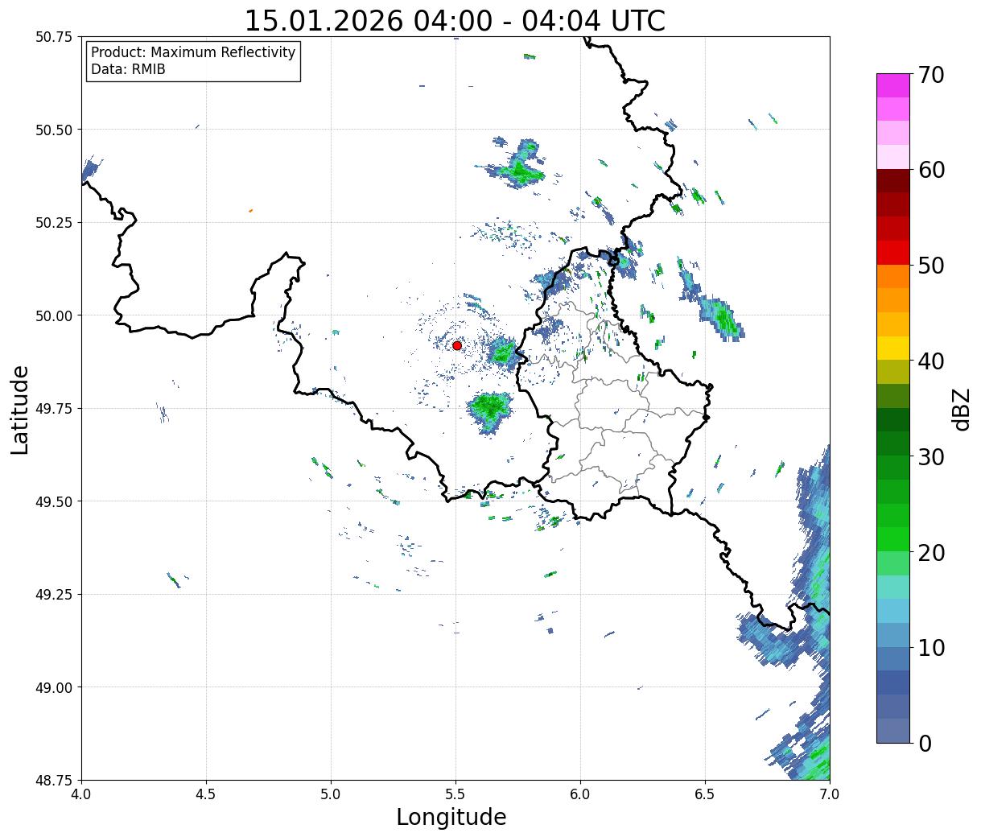Click the latitude tick label 50.75
981x837 pixels.
55,37
